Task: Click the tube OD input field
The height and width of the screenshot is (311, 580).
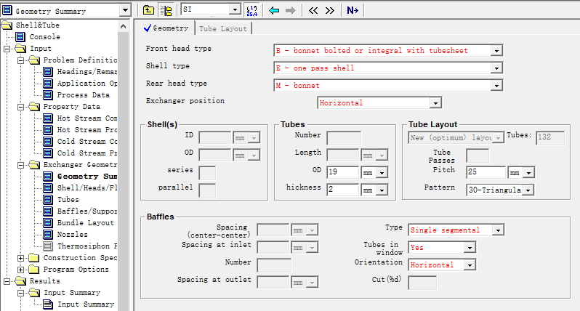Action: 343,172
